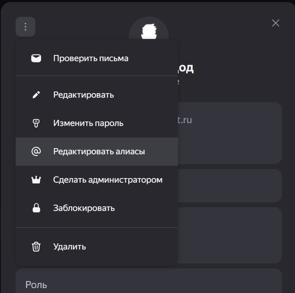Click the crown icon for administrator
The height and width of the screenshot is (293, 295).
[36, 180]
